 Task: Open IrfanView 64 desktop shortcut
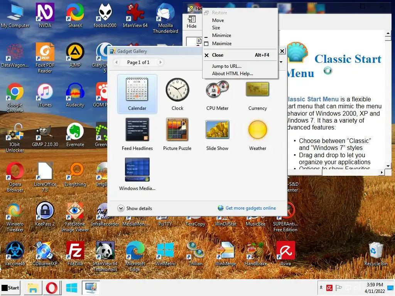coord(135,15)
